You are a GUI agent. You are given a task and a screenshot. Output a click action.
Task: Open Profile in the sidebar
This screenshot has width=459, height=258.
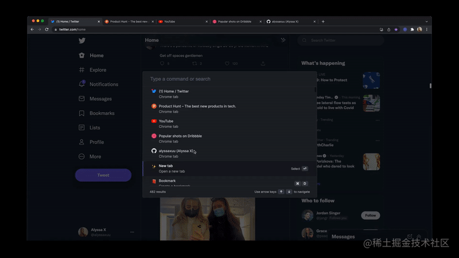pos(91,142)
